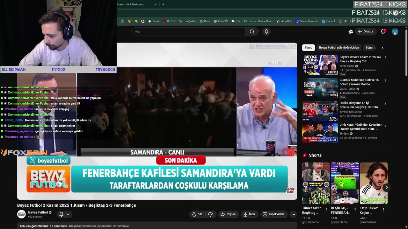Select the Tümü filter chip
The width and height of the screenshot is (408, 229).
(x=309, y=48)
